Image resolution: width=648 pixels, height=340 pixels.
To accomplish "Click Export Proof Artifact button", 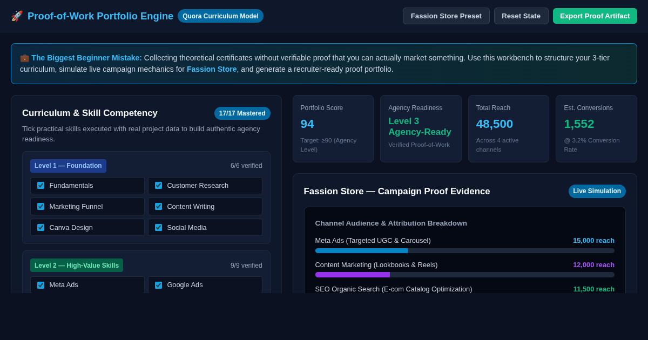I will click(595, 16).
